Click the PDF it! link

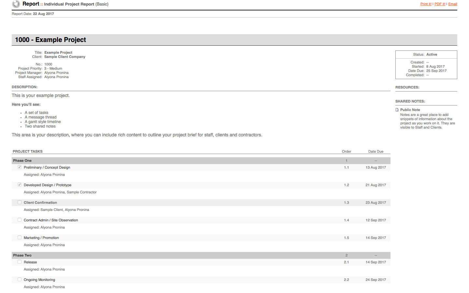[440, 4]
